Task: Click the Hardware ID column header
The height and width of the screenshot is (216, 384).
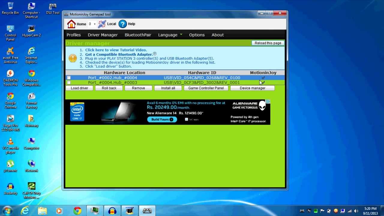Action: pos(202,73)
